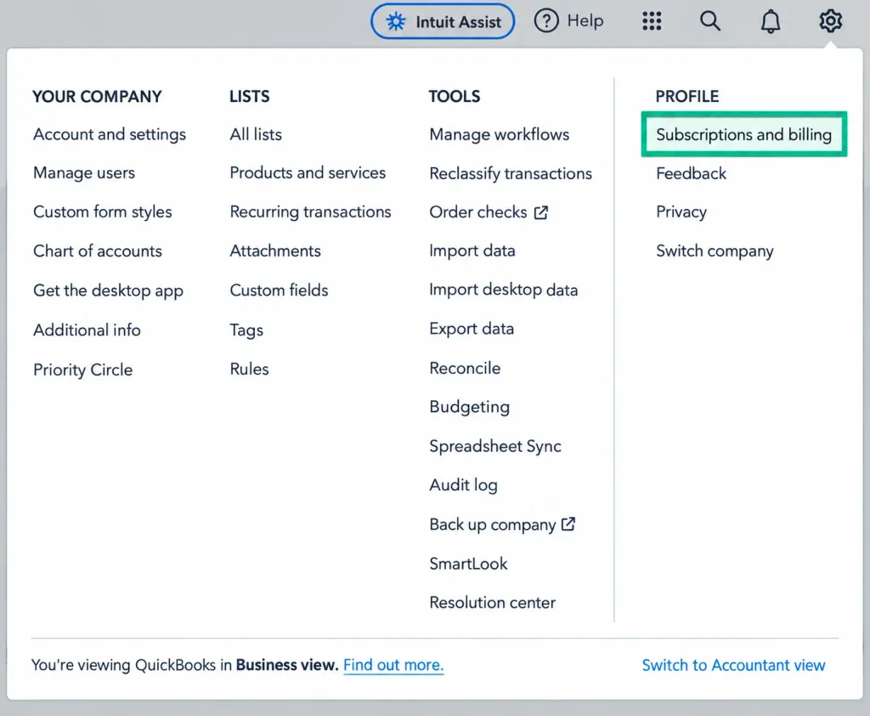Select Import data
The height and width of the screenshot is (716, 870).
pyautogui.click(x=472, y=251)
